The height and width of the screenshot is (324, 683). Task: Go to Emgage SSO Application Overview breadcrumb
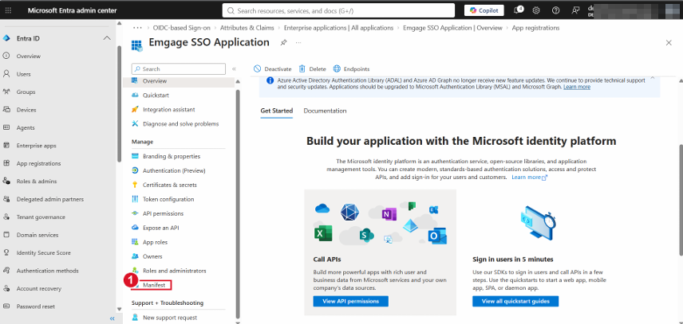tap(452, 27)
